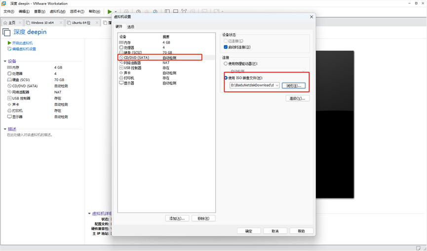Select CD/DVD (SATA) in main window device list
This screenshot has height=251, width=427.
tap(38, 86)
